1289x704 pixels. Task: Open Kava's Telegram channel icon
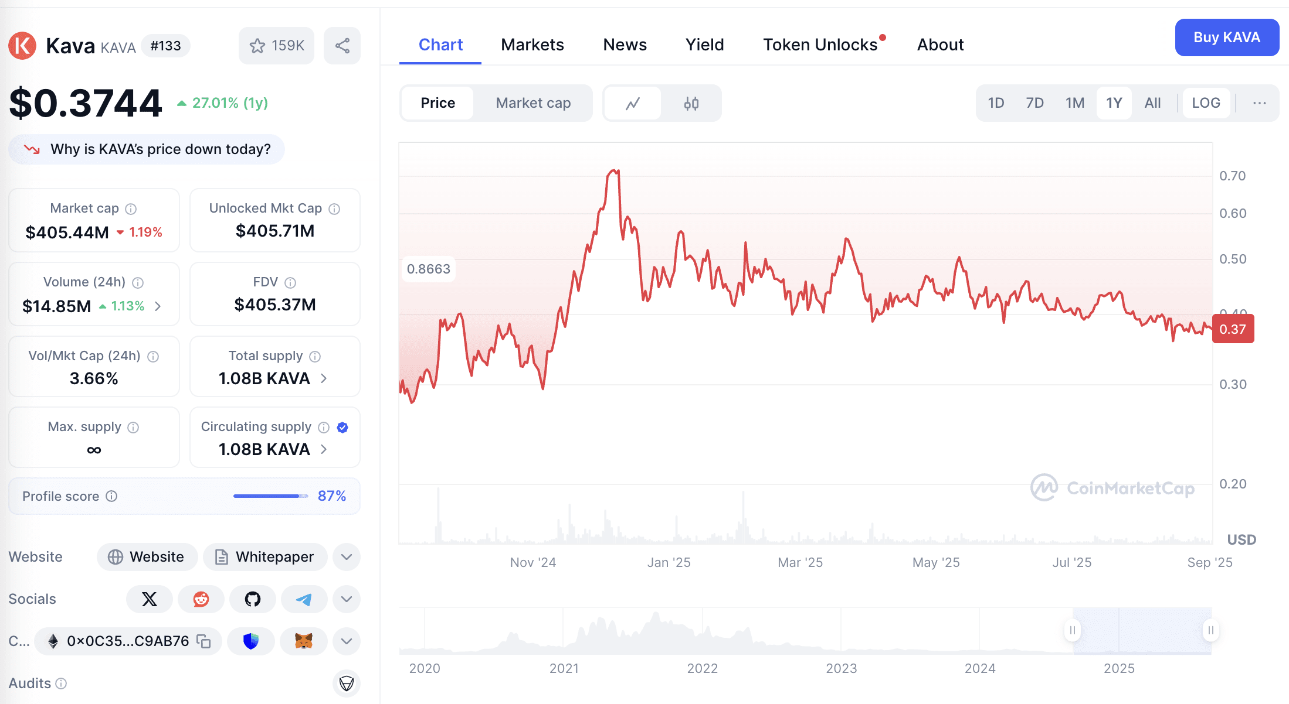(304, 599)
